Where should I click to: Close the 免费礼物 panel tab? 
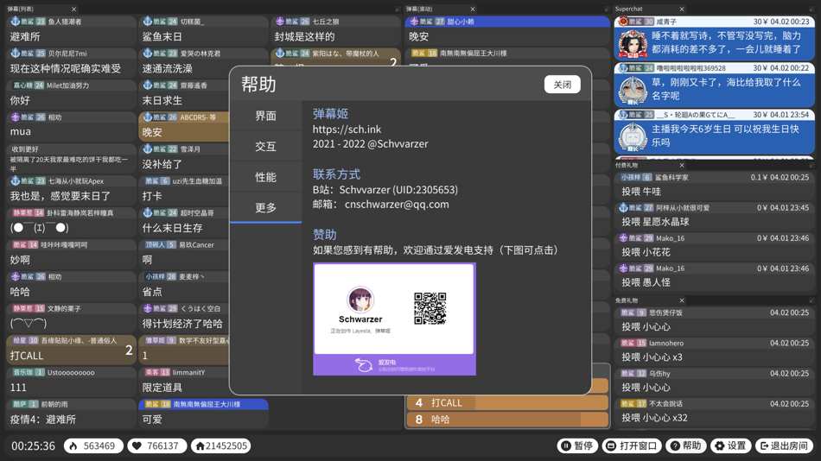point(682,300)
